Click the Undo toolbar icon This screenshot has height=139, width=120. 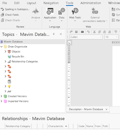(116, 32)
